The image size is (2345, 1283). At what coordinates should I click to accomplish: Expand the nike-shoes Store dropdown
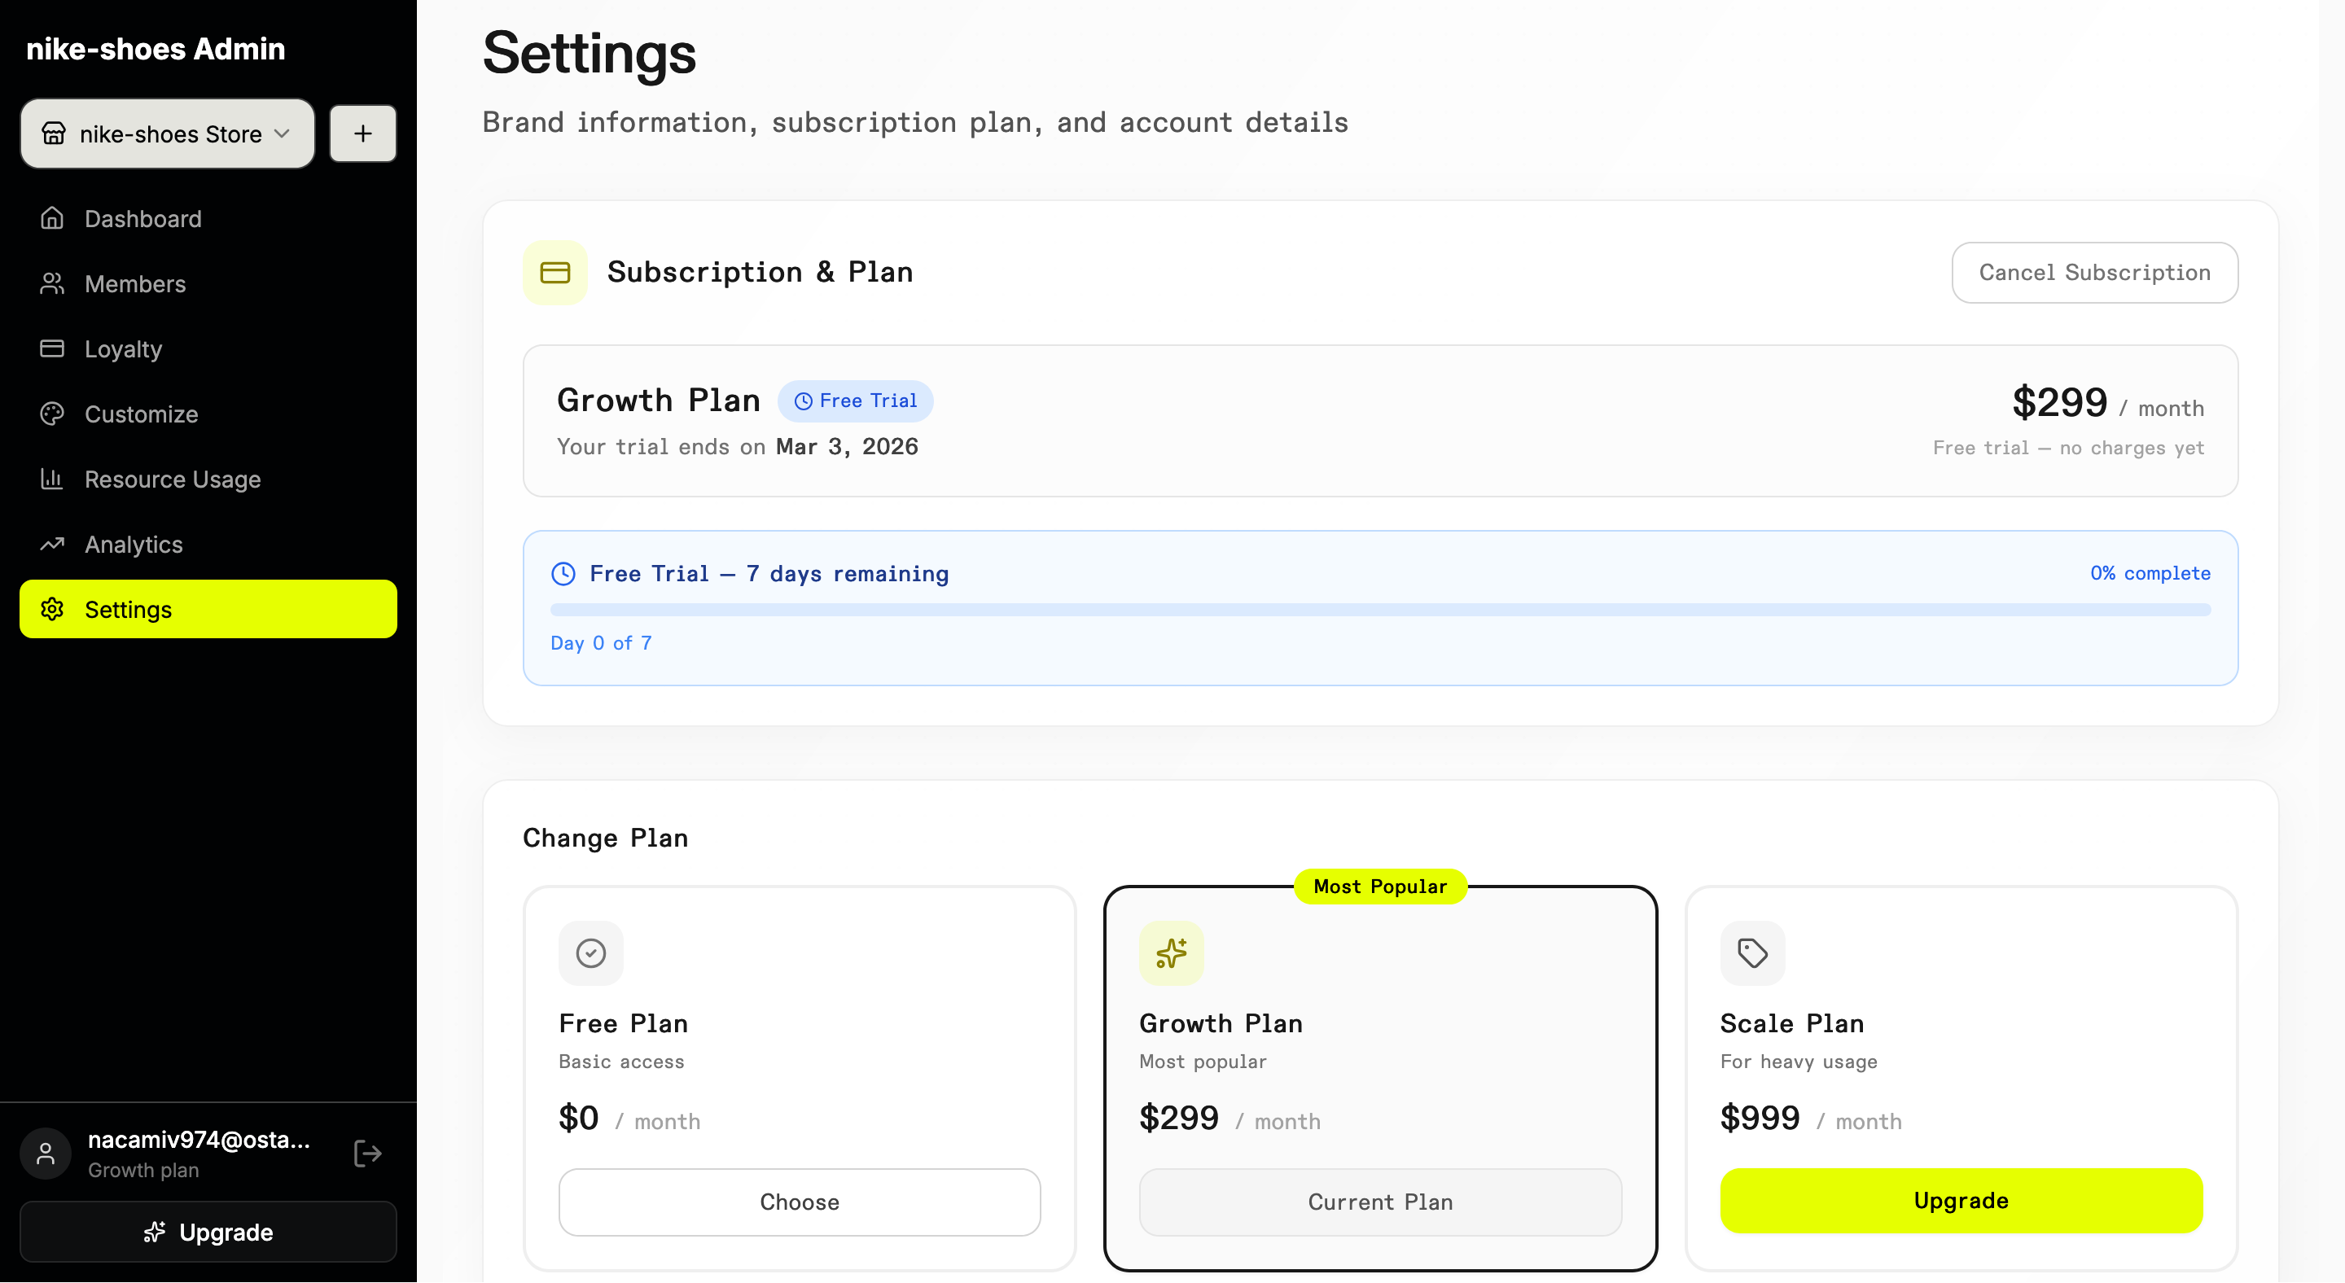[168, 134]
